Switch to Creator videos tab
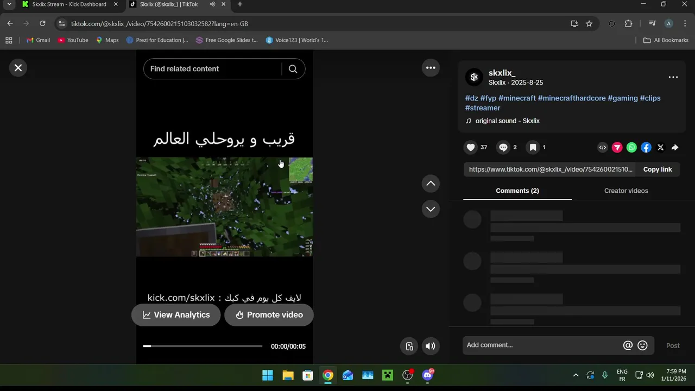 (x=626, y=191)
